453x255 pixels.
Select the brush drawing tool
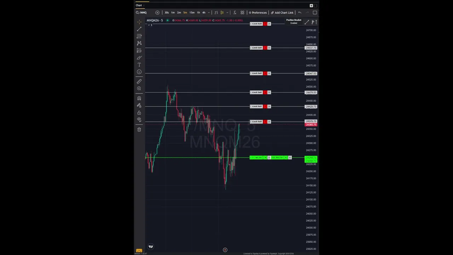139,58
